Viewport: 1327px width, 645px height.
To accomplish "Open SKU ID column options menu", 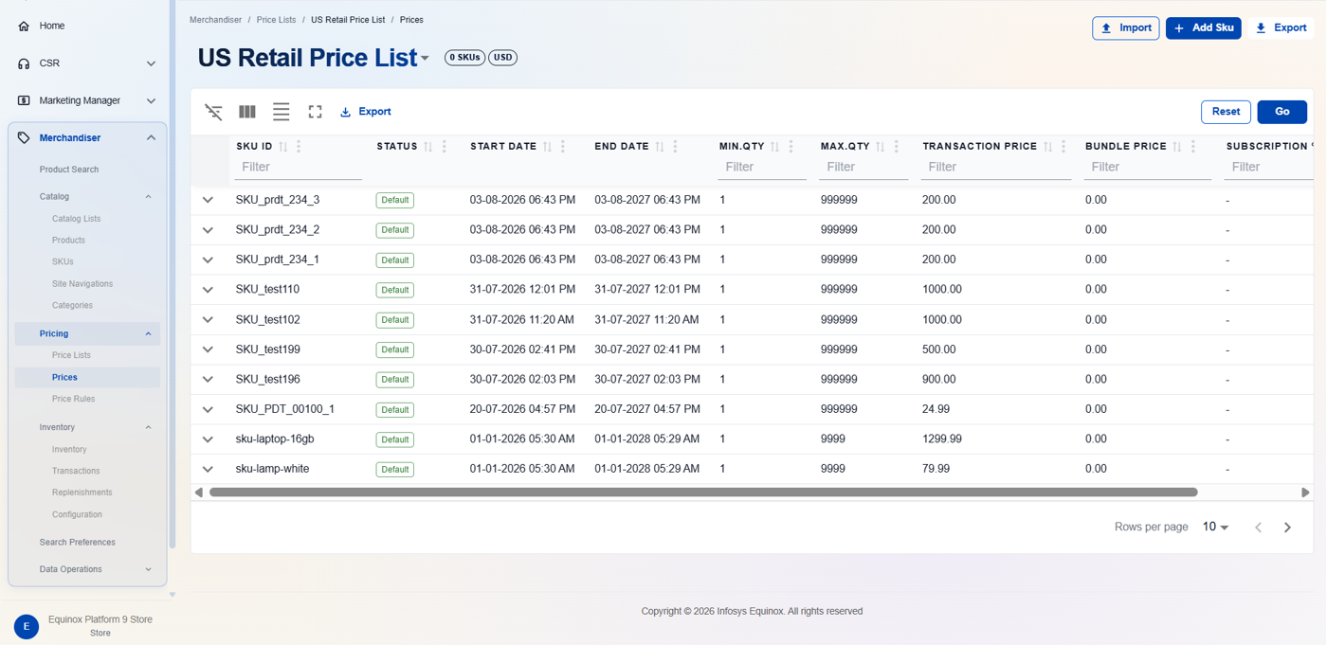I will pos(299,147).
